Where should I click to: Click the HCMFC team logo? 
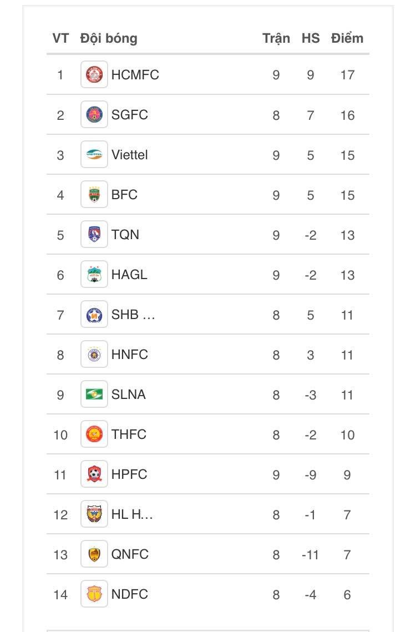click(94, 74)
